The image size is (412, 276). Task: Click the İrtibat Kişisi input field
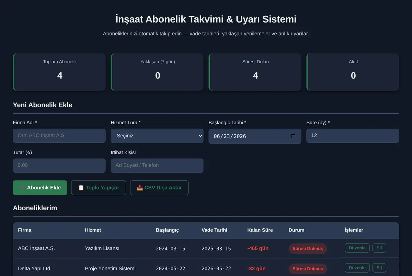coord(157,165)
